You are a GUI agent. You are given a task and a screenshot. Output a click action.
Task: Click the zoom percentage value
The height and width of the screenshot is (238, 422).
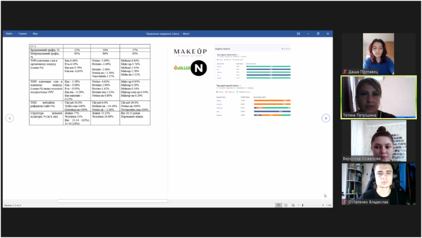[329, 205]
